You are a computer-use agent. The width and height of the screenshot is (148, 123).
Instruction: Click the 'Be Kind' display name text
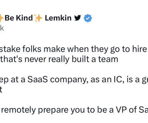[19, 18]
